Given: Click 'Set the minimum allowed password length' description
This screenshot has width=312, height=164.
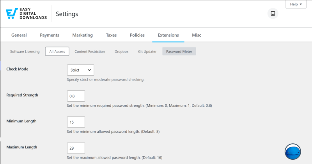Looking at the screenshot, I should click(113, 132).
